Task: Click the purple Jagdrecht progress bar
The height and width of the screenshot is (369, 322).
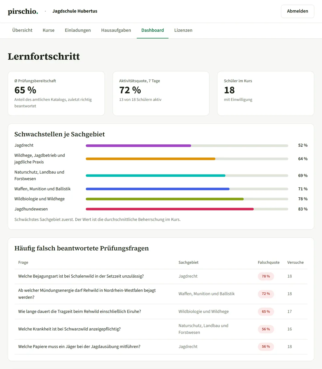Action: [x=187, y=146]
